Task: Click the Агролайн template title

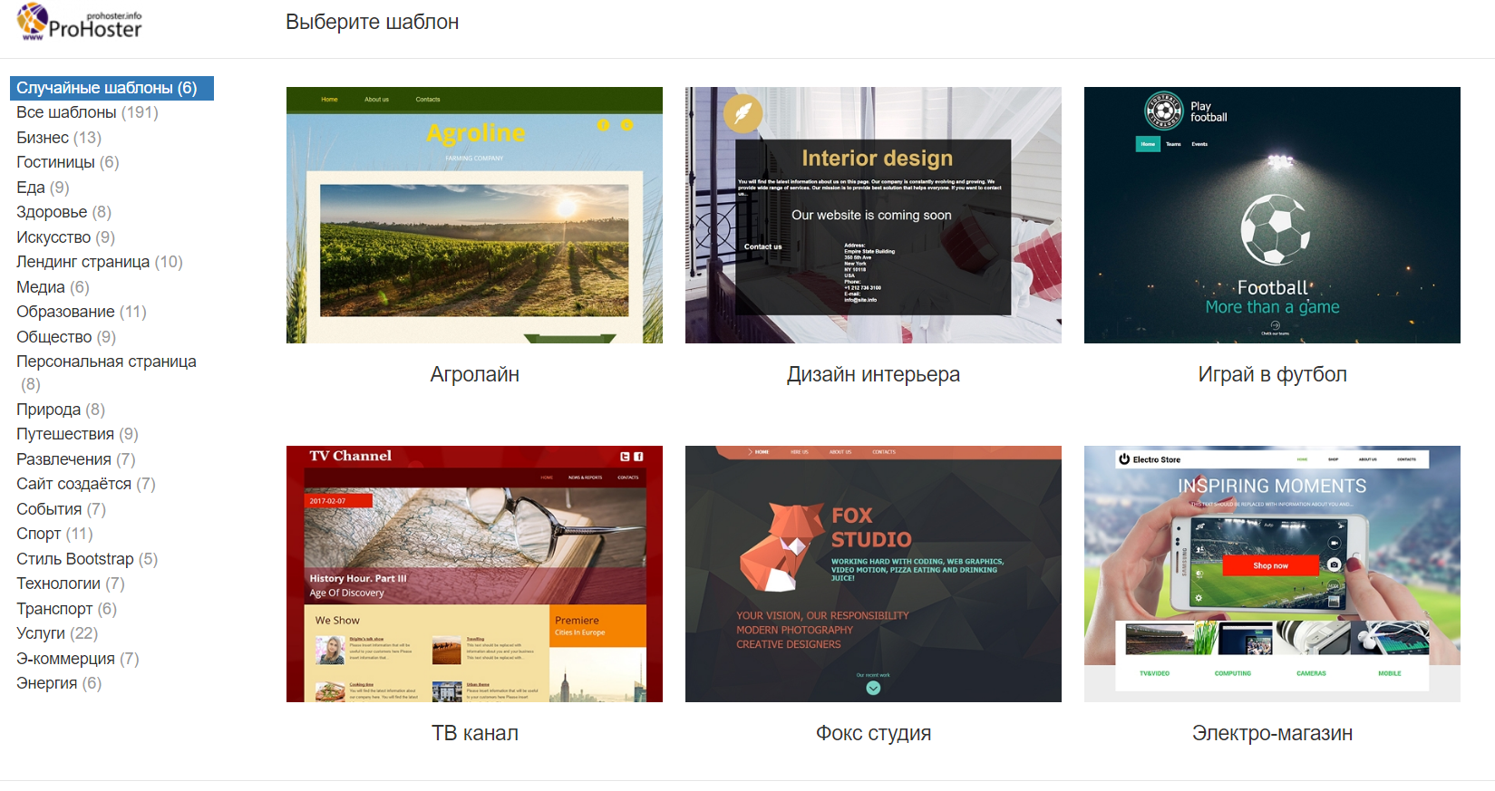Action: [474, 374]
